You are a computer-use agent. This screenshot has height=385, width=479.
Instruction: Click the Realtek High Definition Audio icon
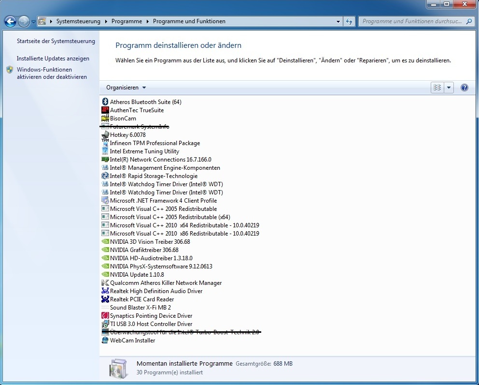[105, 291]
